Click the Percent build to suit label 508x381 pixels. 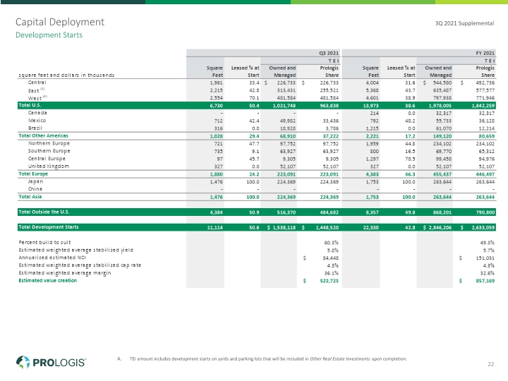point(44,242)
